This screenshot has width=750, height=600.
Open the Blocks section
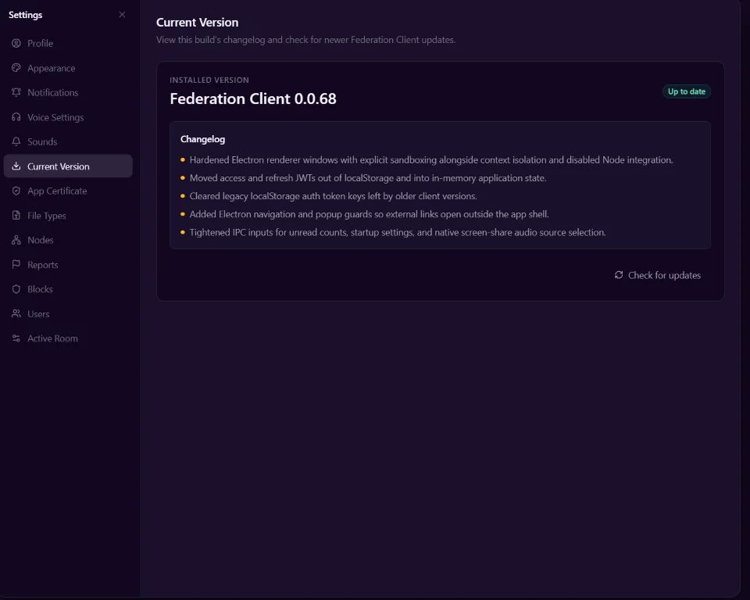click(x=68, y=289)
